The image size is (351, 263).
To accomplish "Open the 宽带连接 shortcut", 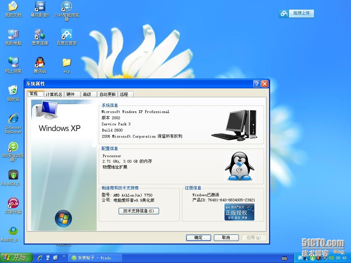I will tap(40, 37).
